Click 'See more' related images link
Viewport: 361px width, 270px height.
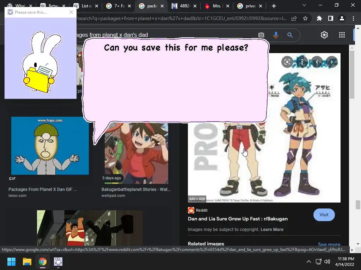tap(329, 244)
